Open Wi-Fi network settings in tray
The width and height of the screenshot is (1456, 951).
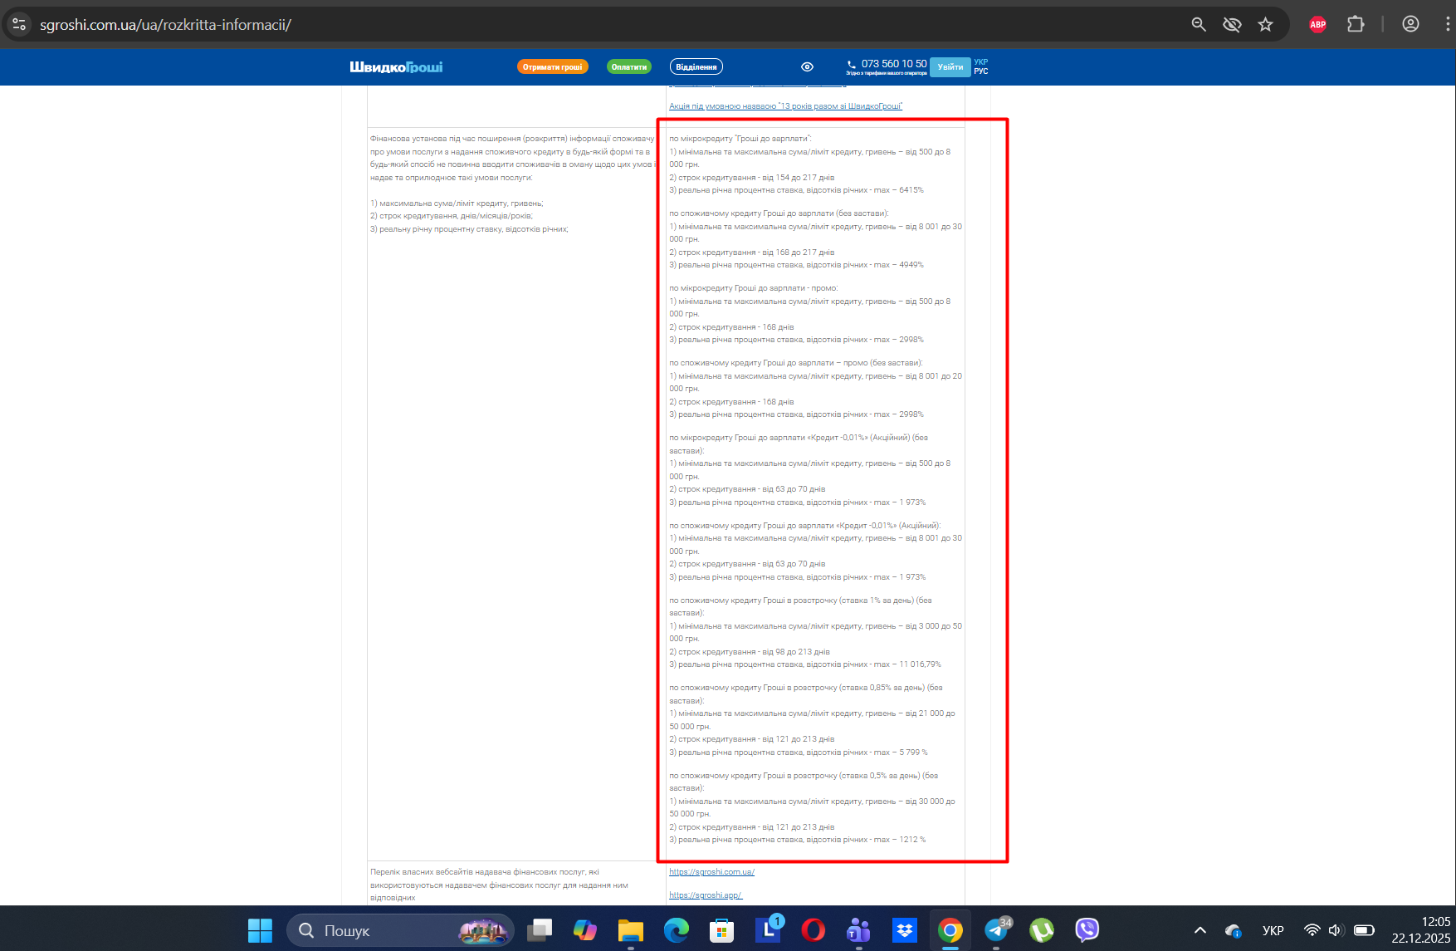1312,930
